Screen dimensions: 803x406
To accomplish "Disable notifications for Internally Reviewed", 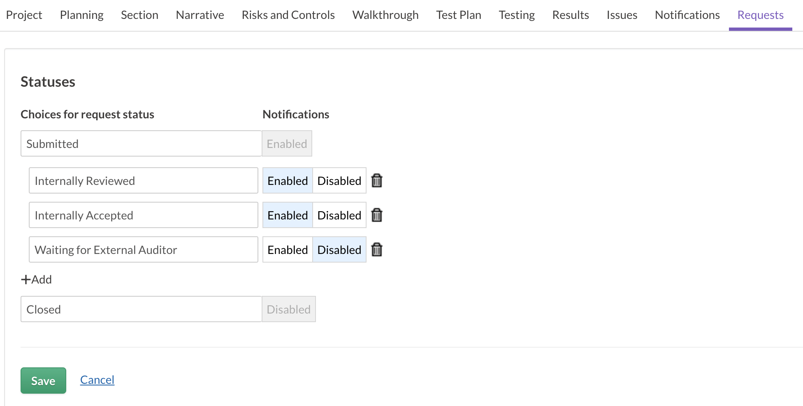I will point(339,180).
